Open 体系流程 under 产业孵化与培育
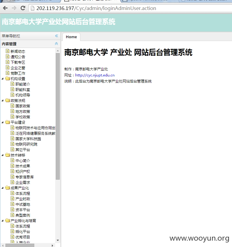The height and width of the screenshot is (247, 232). tap(23, 226)
